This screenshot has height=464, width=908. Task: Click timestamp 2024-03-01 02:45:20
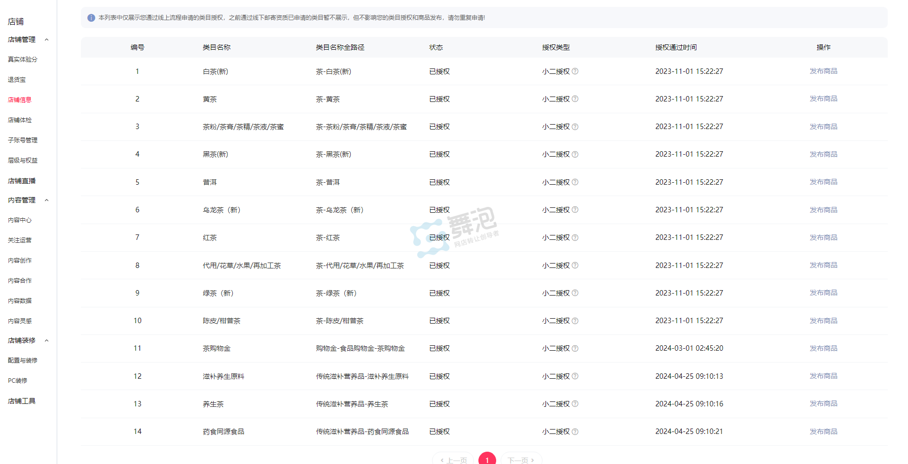tap(690, 348)
